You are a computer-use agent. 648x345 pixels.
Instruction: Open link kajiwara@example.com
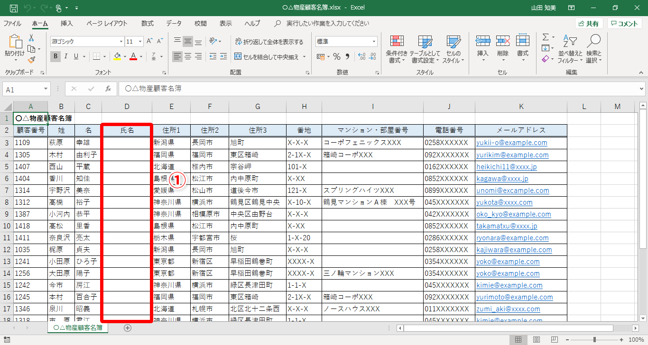(514, 250)
